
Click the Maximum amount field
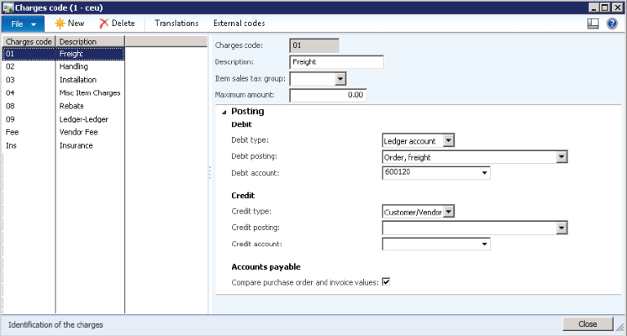[x=327, y=95]
